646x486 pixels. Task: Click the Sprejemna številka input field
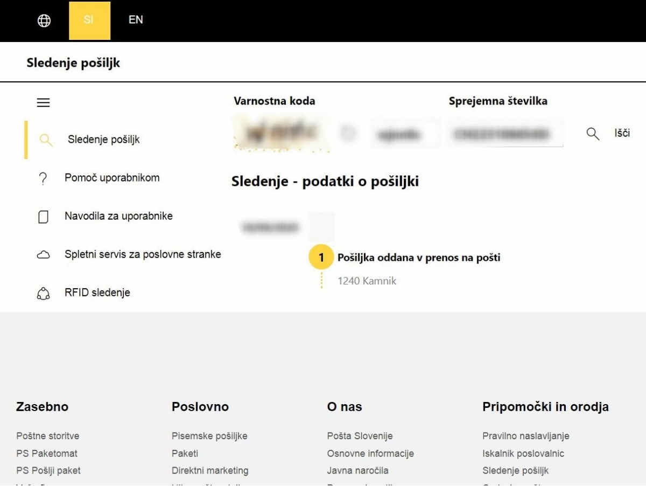505,134
